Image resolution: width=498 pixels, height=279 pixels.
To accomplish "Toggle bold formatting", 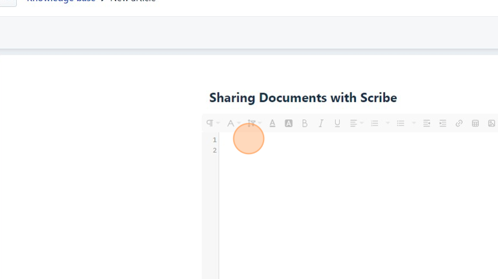I will (305, 123).
